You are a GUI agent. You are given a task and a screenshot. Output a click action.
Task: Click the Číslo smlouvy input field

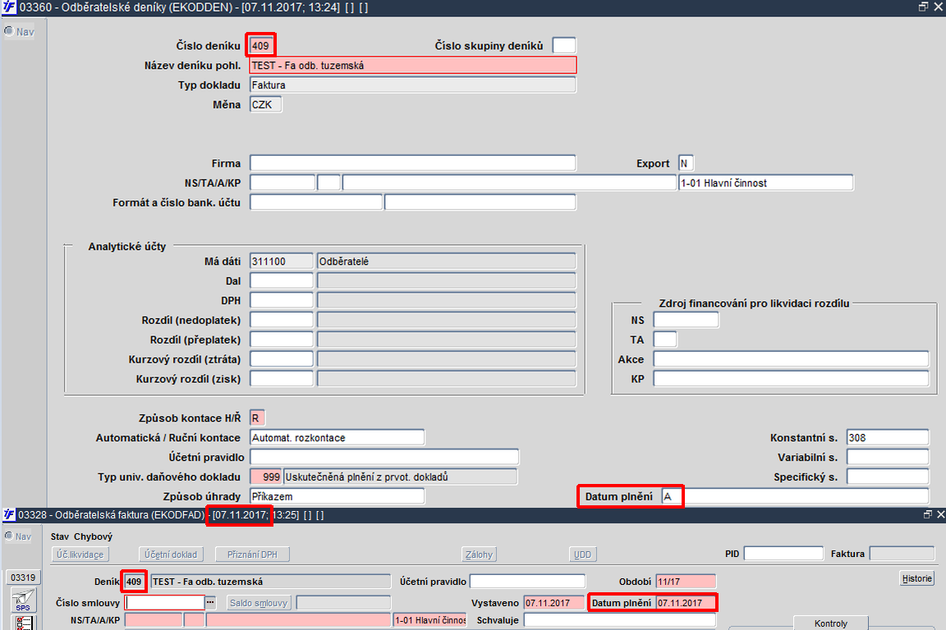[x=165, y=602]
